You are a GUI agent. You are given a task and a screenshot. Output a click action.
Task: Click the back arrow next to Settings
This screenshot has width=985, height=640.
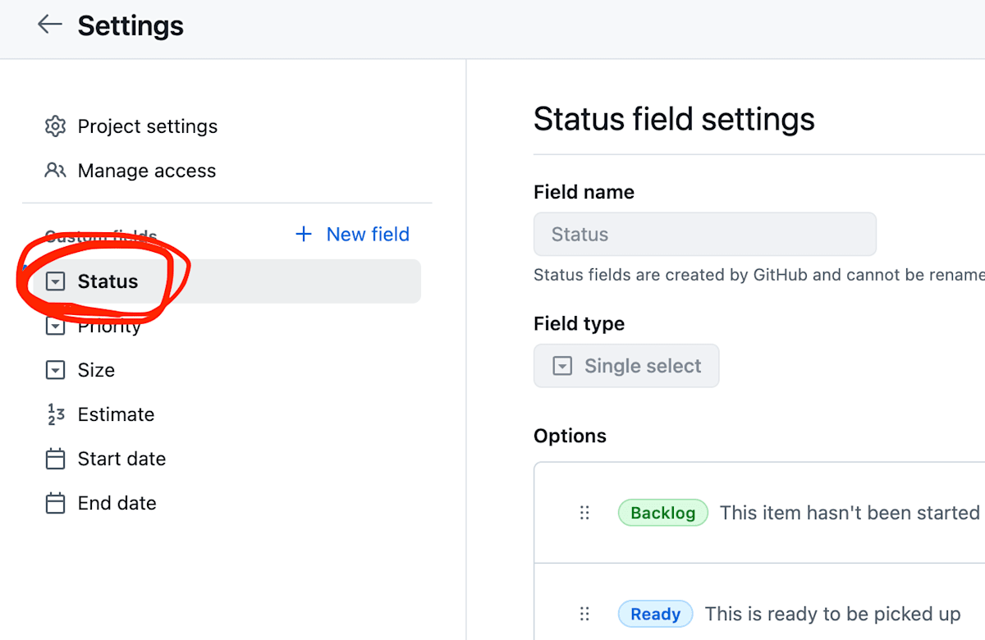point(49,25)
